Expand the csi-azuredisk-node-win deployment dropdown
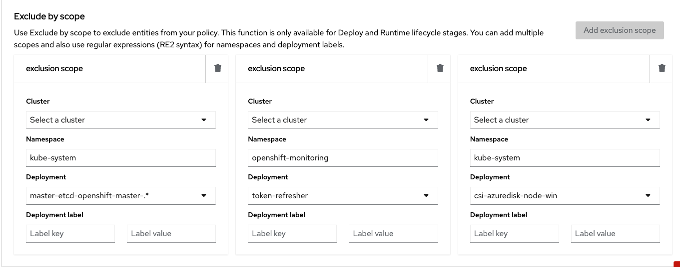Viewport: 680px width, 267px height. 565,196
